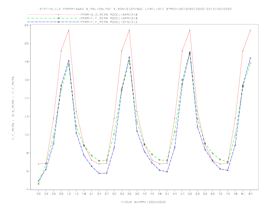Click the red line peak marker at hour 12
This screenshot has height=211, width=273.
click(69, 30)
